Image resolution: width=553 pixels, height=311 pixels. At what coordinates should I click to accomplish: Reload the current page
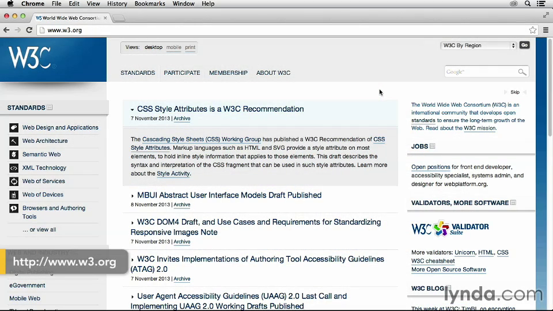[29, 31]
